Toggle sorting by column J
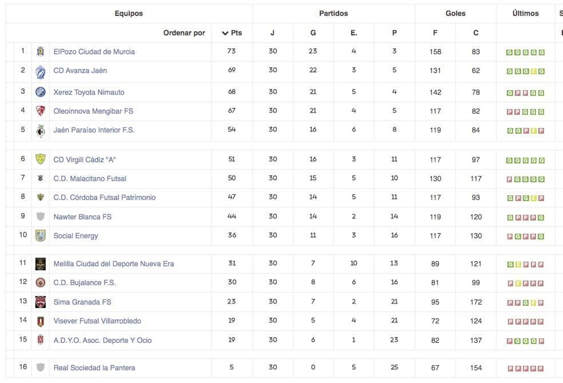This screenshot has height=383, width=563. [x=273, y=33]
